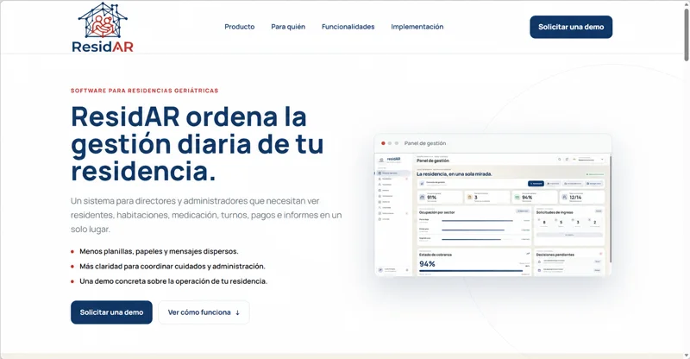Select the highlighted first sidebar item in preview
This screenshot has width=690, height=359.
(392, 173)
